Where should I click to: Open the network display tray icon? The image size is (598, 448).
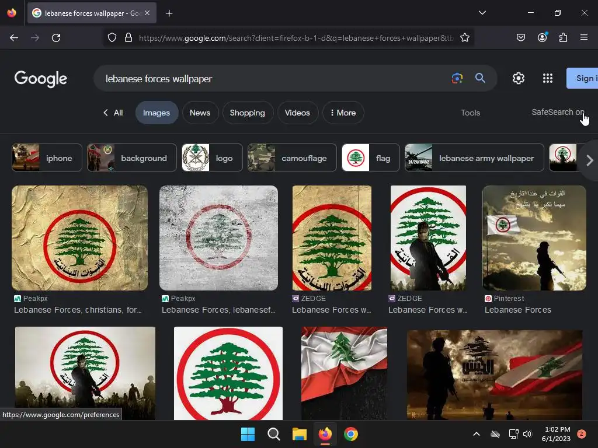(513, 434)
